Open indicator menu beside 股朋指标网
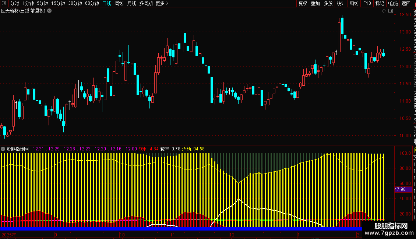The height and width of the screenshot is (239, 416). point(3,149)
